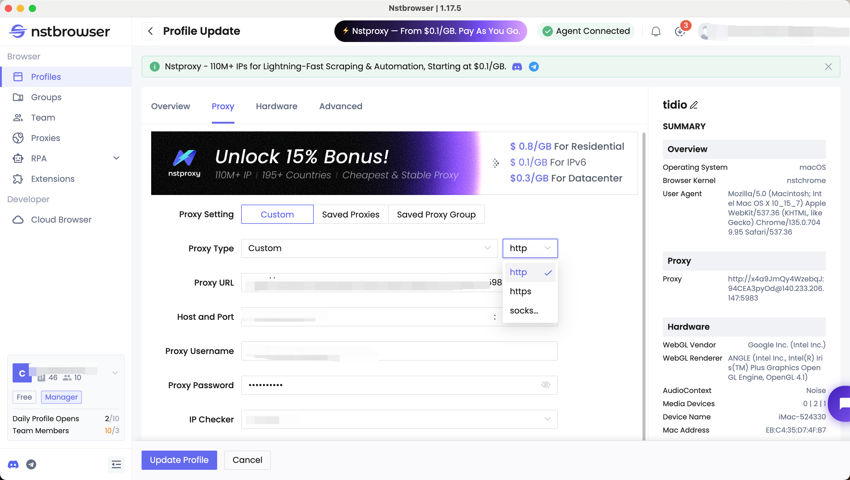Open the Extensions section
This screenshot has height=480, width=850.
click(52, 178)
